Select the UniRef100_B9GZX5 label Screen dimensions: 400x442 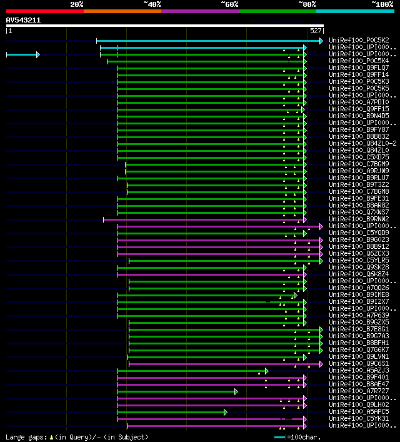click(x=359, y=322)
